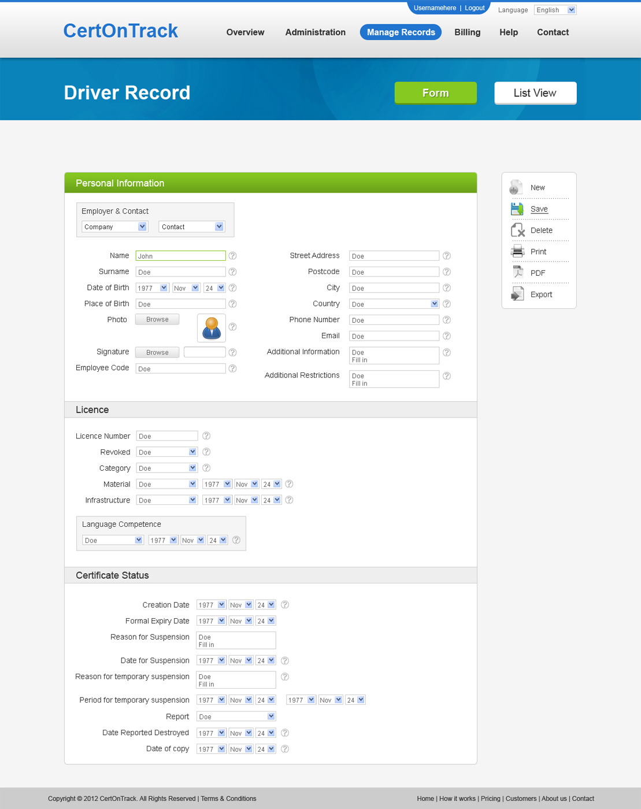Open Formal Expiry Date year dropdown

(211, 621)
